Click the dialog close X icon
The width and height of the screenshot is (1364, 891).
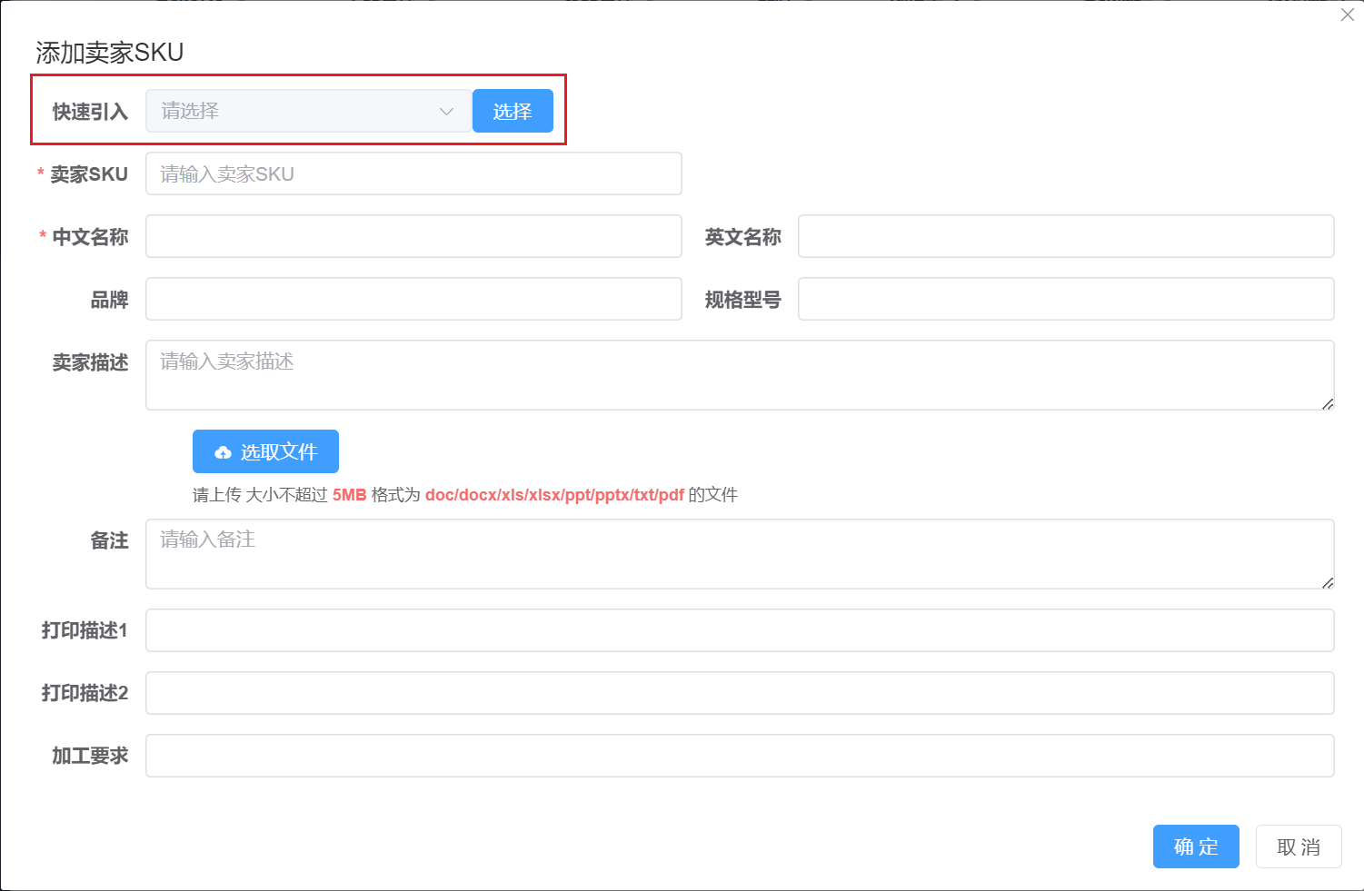point(1347,15)
